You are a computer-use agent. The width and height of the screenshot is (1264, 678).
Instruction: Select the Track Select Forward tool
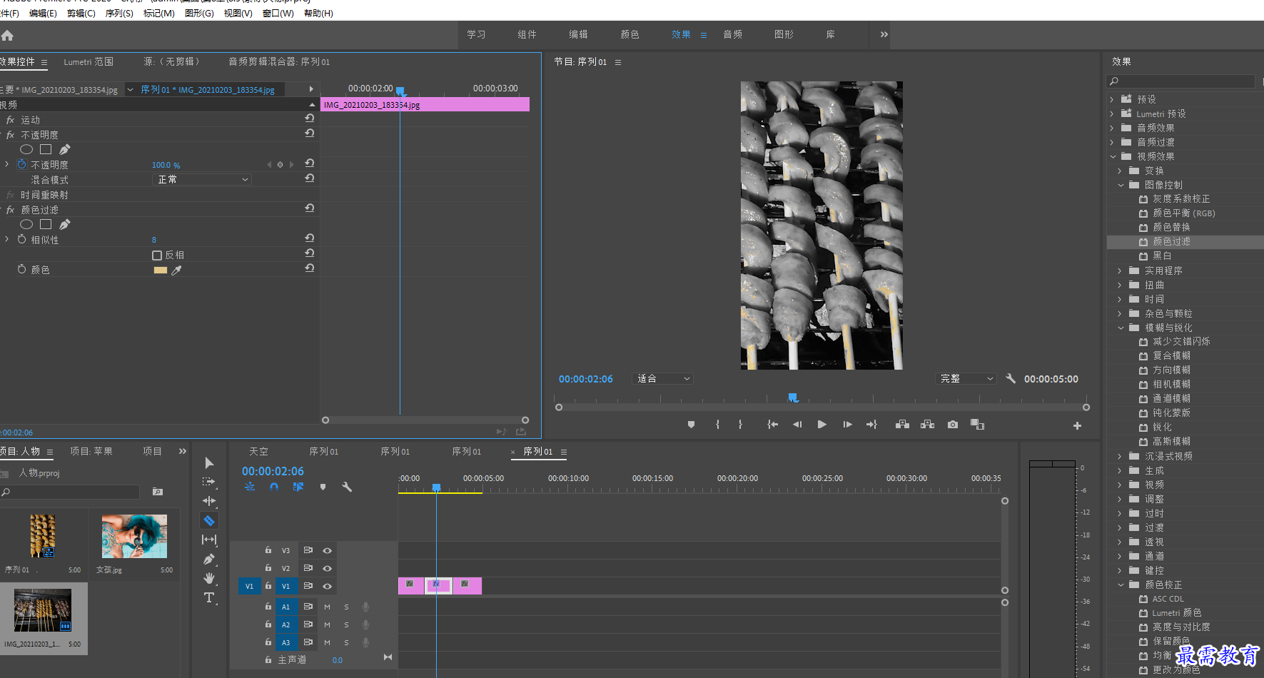tap(209, 482)
